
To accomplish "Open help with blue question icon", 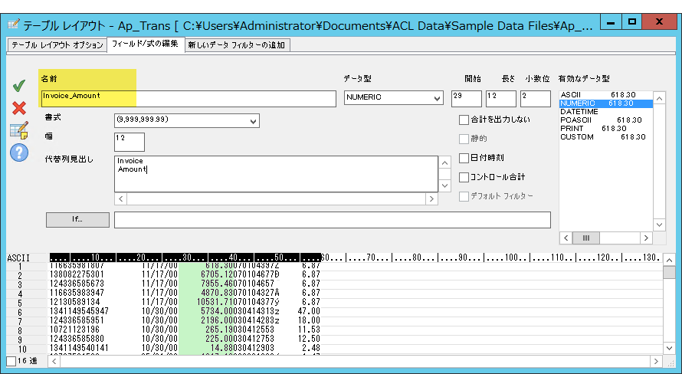I will pyautogui.click(x=18, y=153).
